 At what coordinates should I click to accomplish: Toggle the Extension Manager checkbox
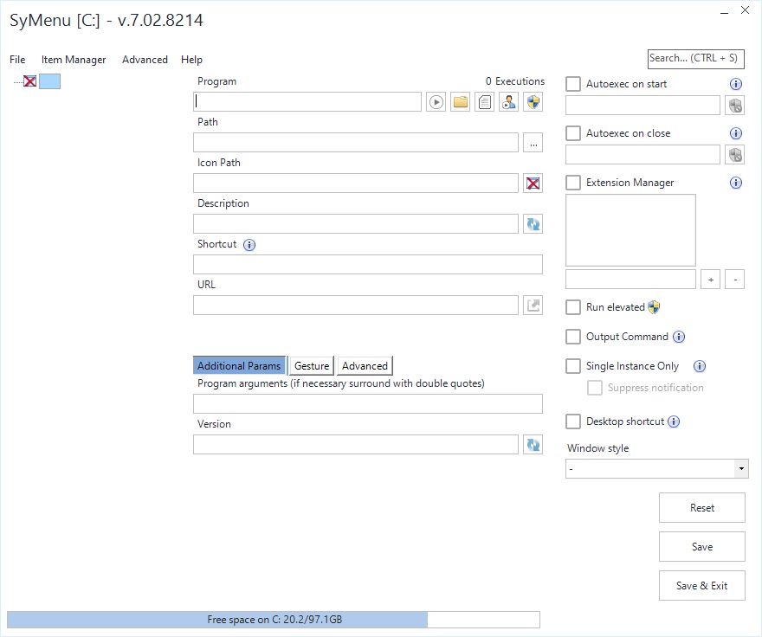[573, 183]
